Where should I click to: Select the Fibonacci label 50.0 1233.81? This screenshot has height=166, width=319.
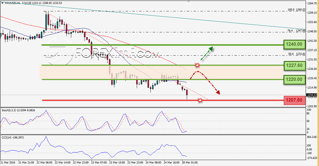pyautogui.click(x=297, y=54)
